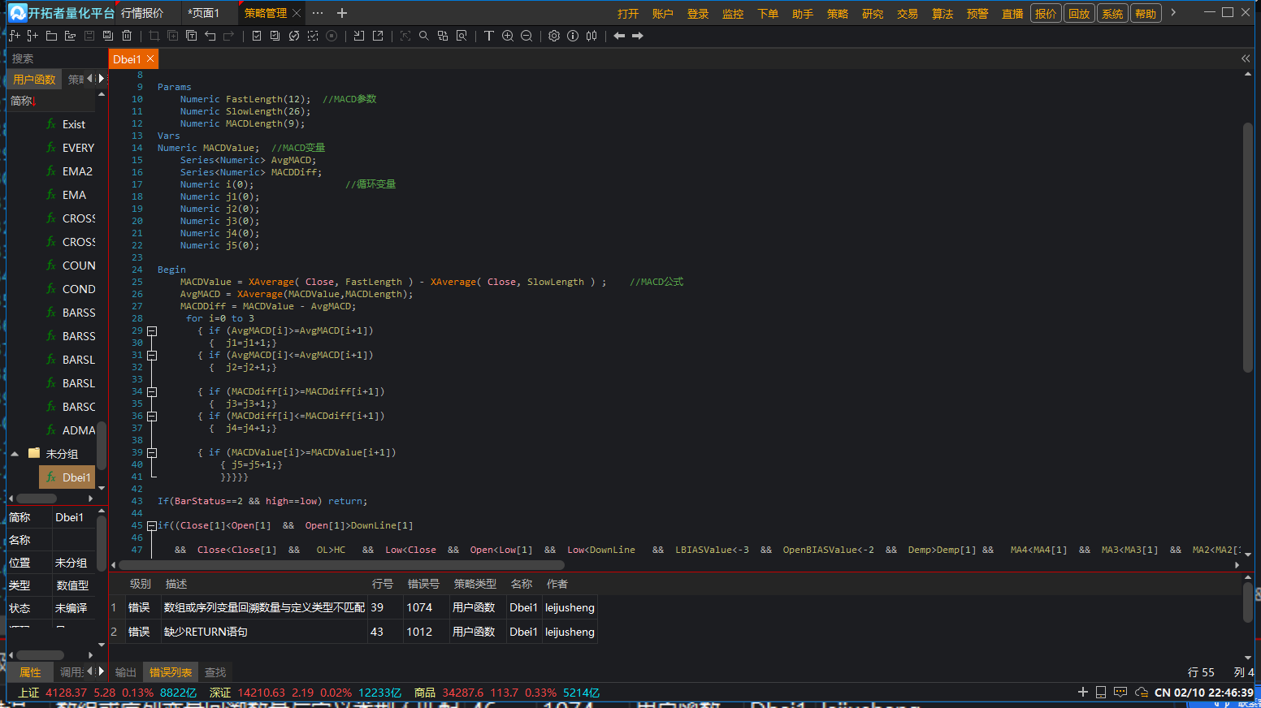Click the 报价 button in top bar

pyautogui.click(x=1046, y=13)
